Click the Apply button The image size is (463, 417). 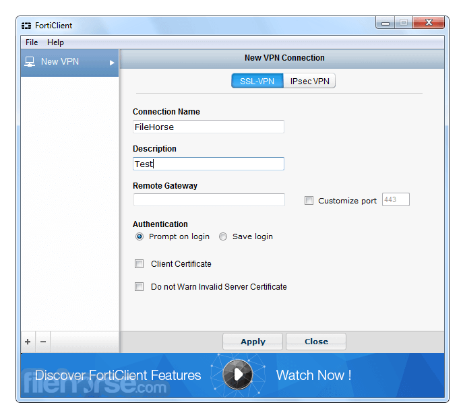click(253, 342)
